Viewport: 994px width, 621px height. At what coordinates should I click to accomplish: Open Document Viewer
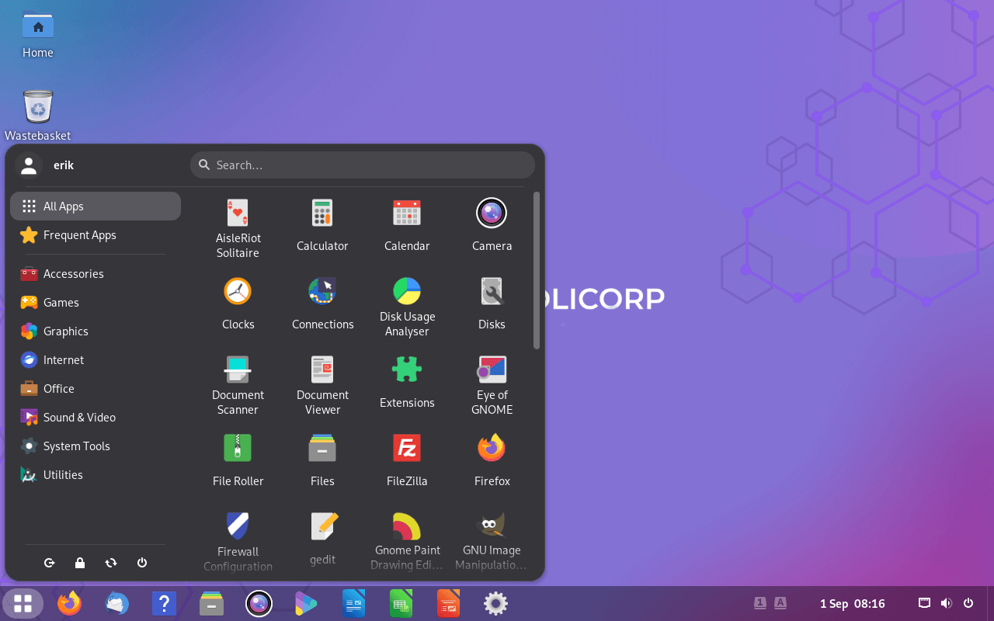click(322, 385)
